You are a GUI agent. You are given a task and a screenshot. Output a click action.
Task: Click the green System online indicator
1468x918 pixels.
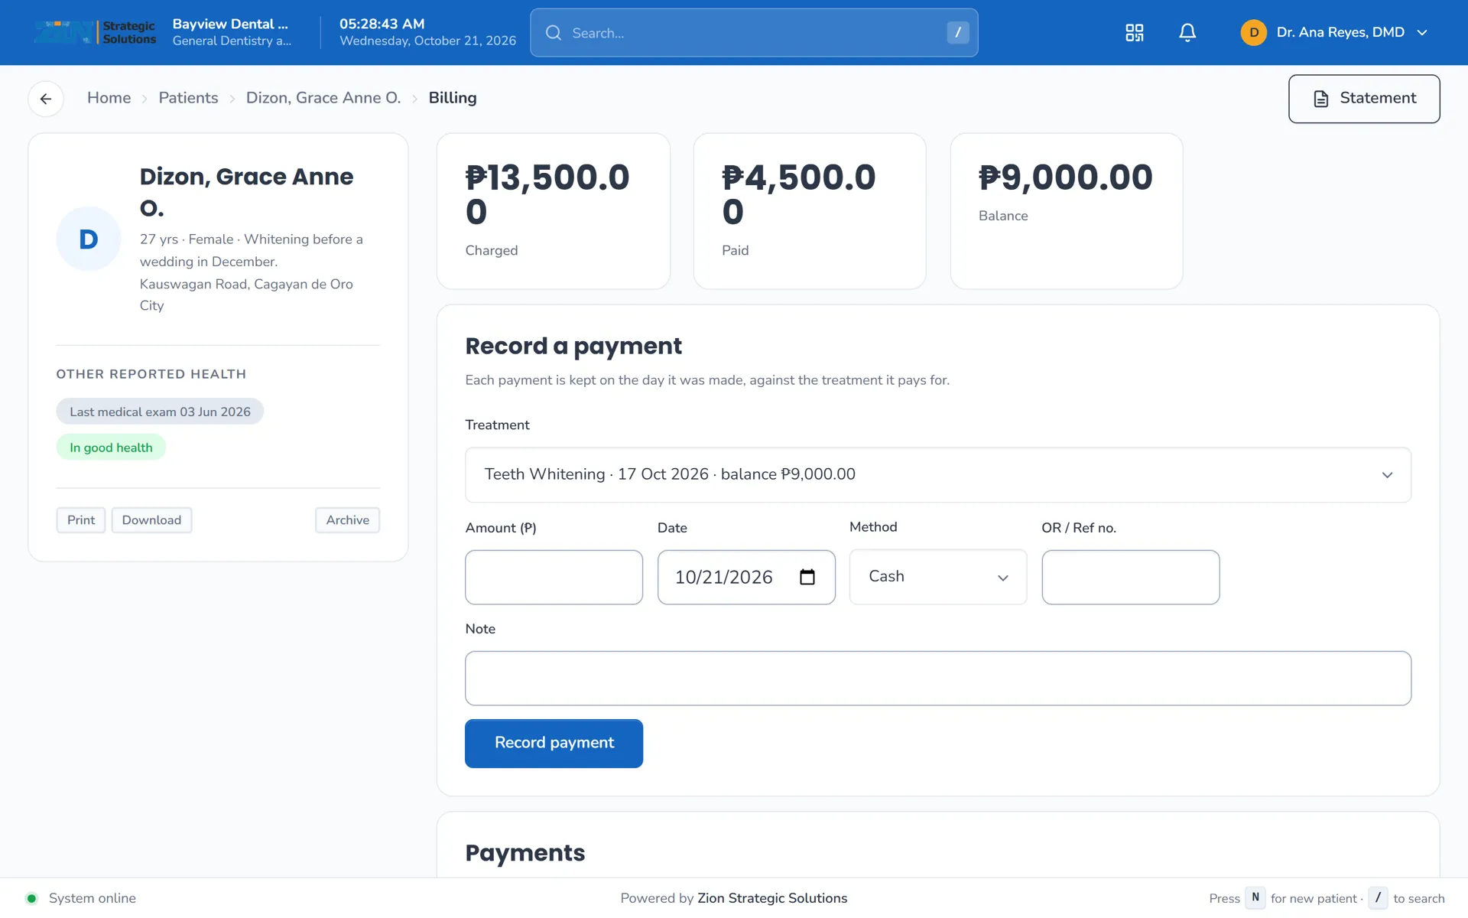coord(31,898)
